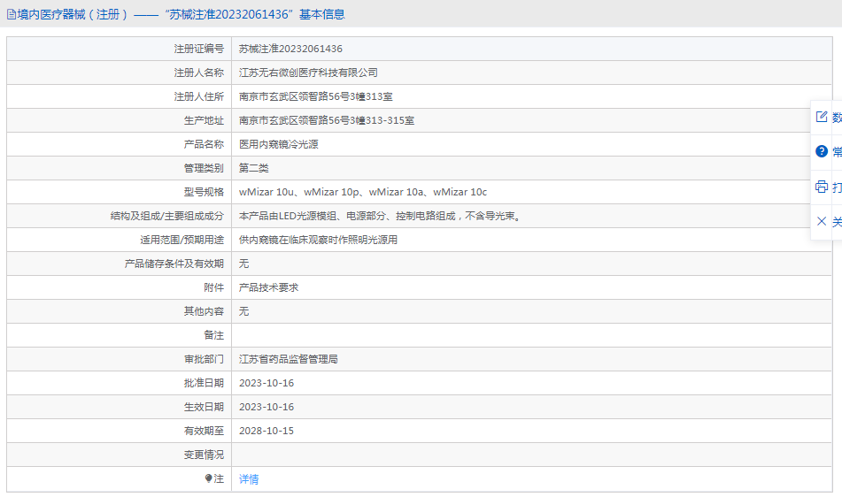
Task: Click address 南京市玄武区领智路56号3幢313室
Action: coord(316,96)
